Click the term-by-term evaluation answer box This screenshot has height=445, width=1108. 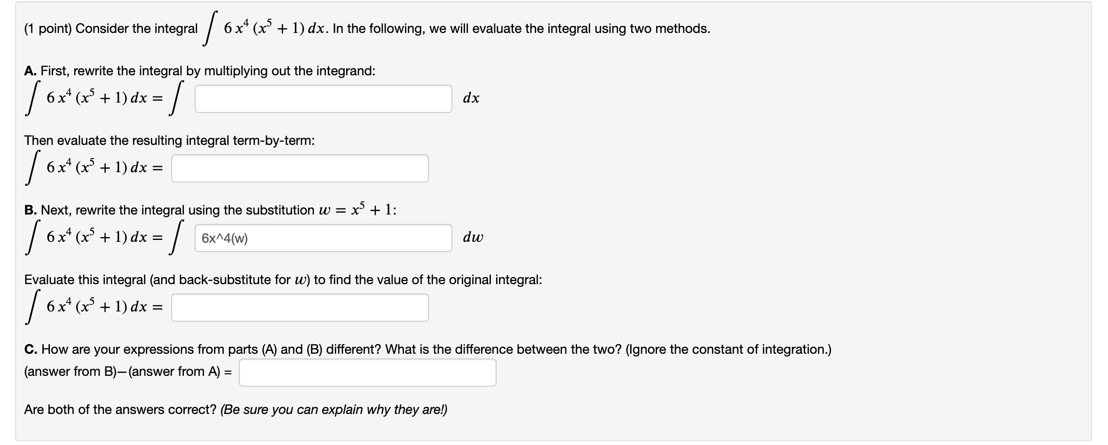300,168
